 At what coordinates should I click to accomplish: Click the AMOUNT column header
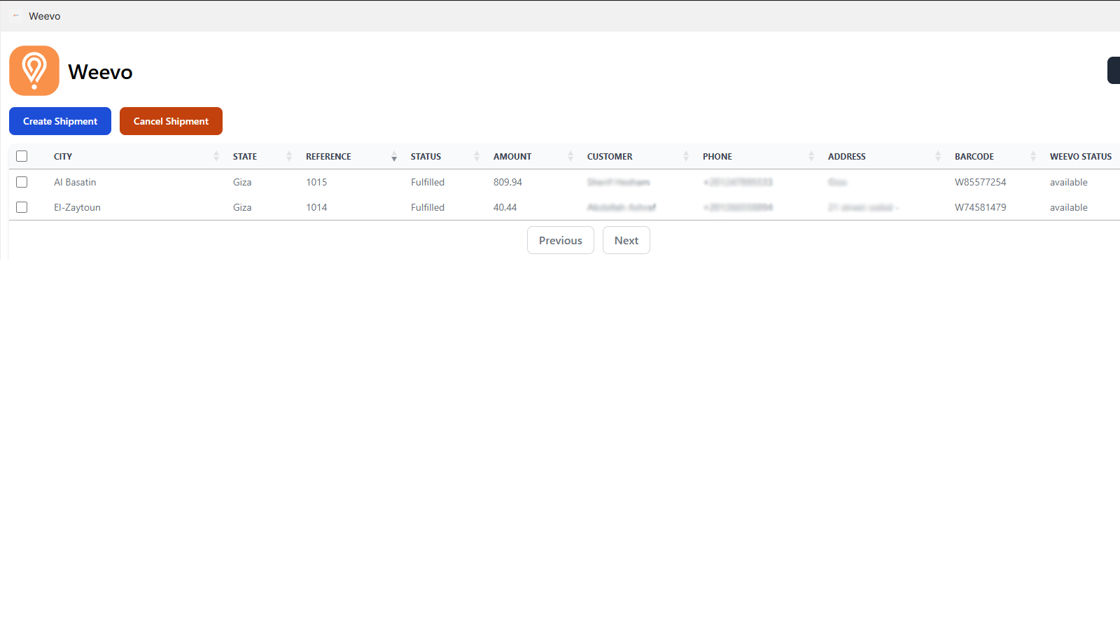(512, 157)
